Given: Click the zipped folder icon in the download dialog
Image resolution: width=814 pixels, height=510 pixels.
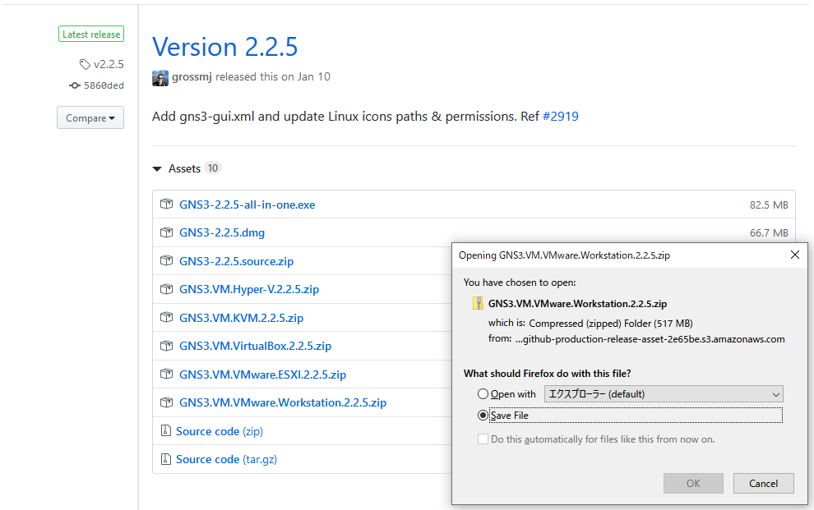Looking at the screenshot, I should click(478, 303).
